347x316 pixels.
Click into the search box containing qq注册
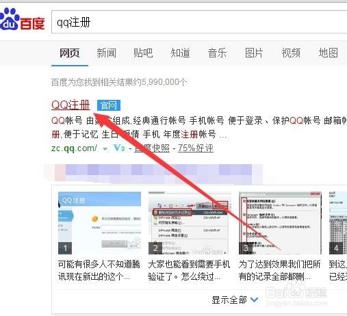[199, 22]
